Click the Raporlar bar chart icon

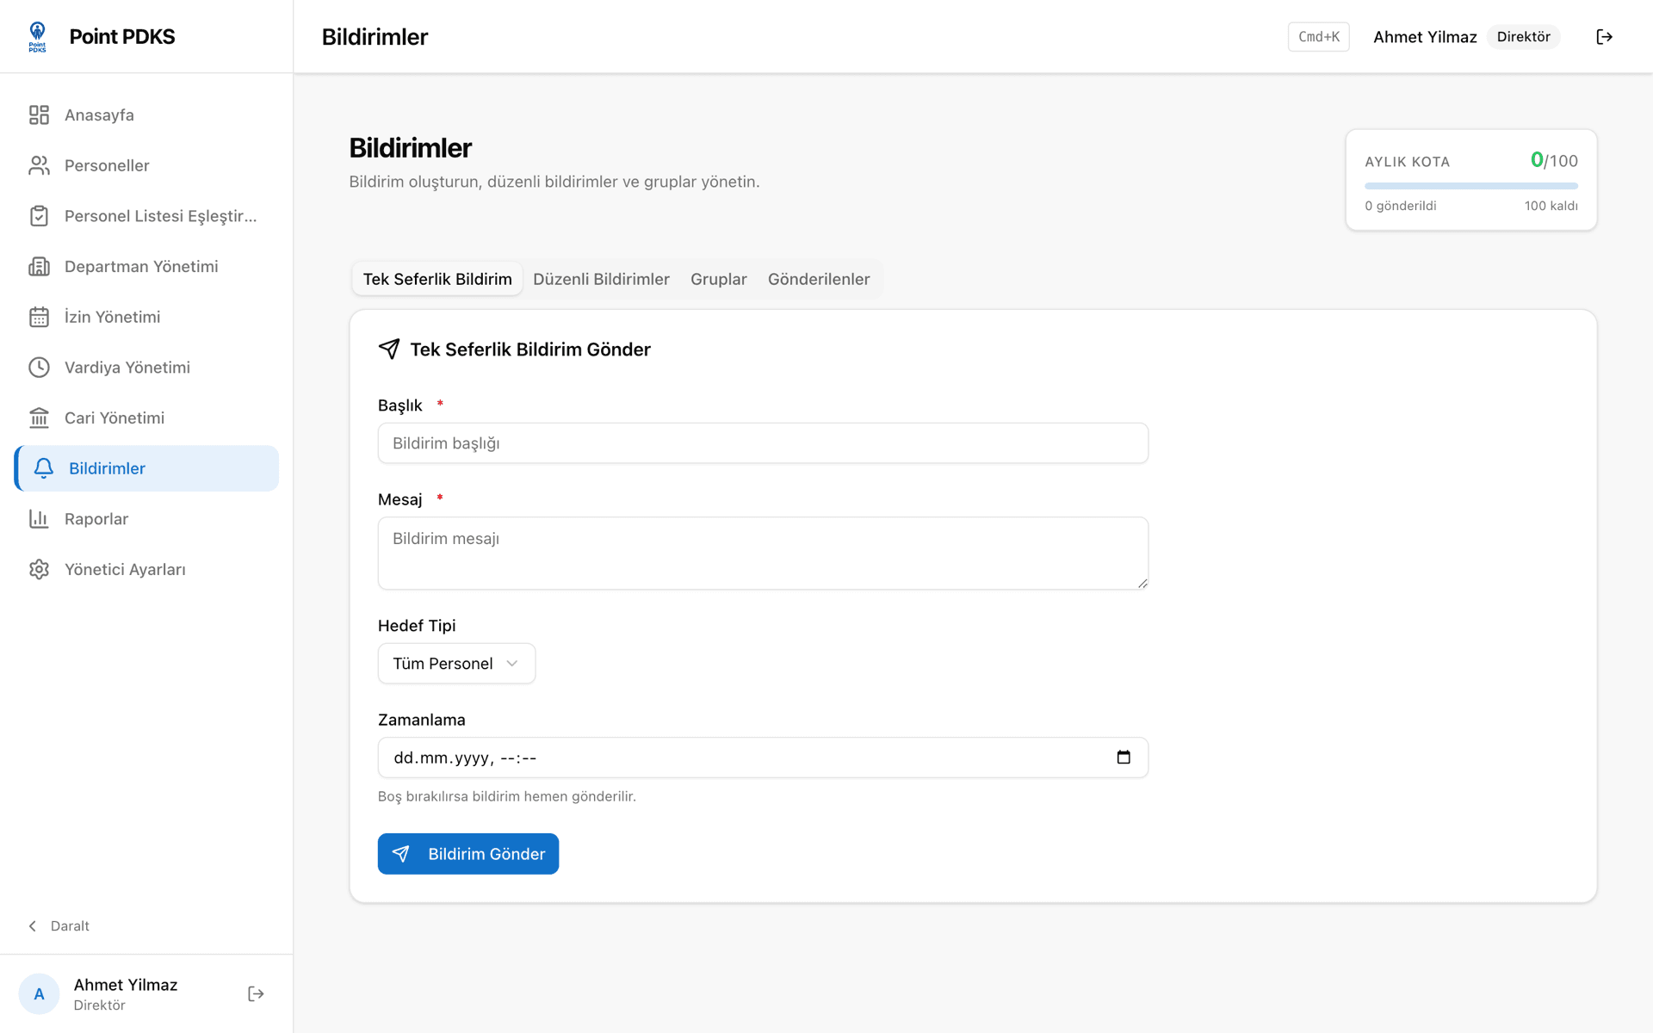[39, 519]
